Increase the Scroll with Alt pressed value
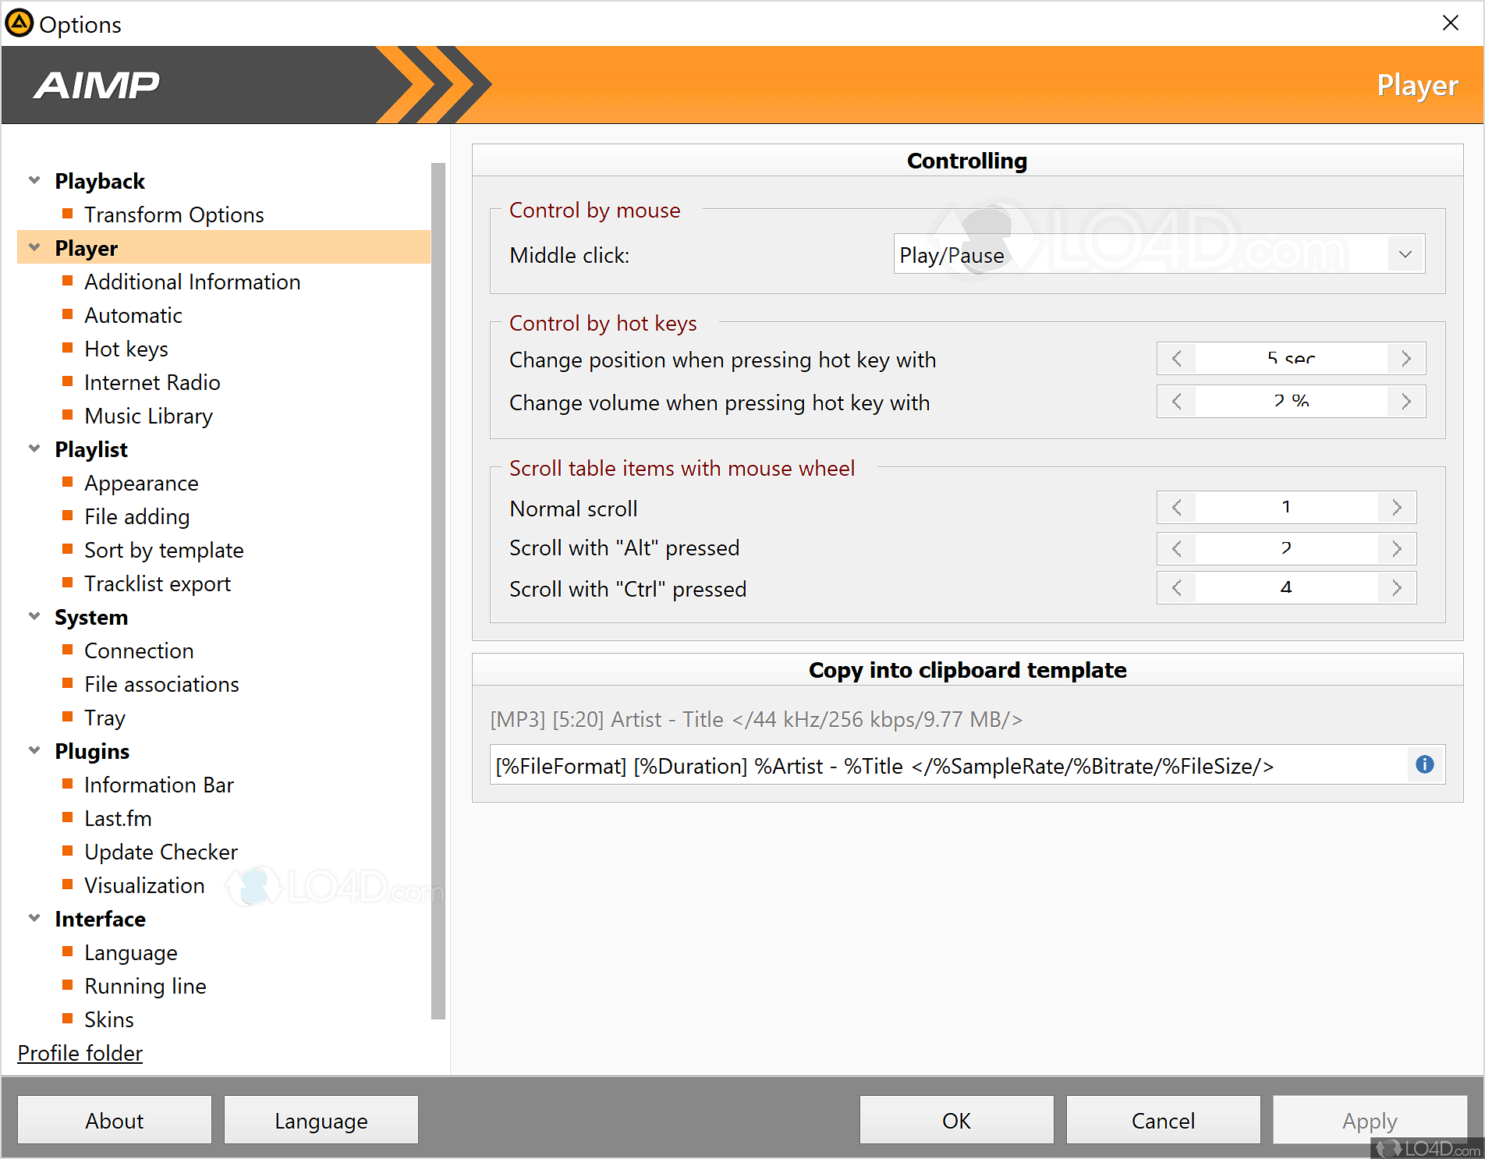Screen dimensions: 1485x1159 pos(1397,548)
